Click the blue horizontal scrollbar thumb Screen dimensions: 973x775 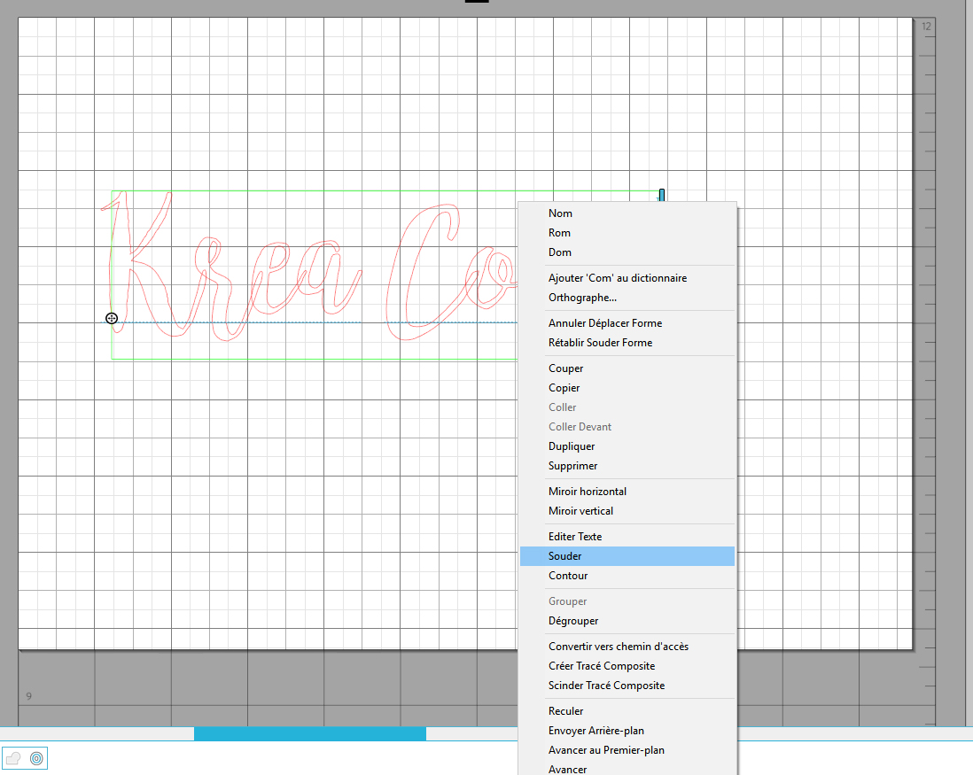tap(309, 733)
